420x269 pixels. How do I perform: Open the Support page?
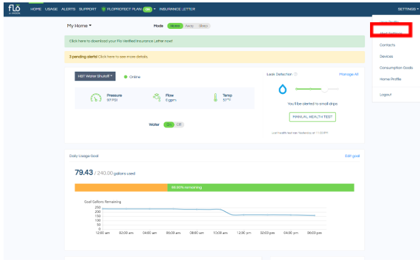[88, 9]
